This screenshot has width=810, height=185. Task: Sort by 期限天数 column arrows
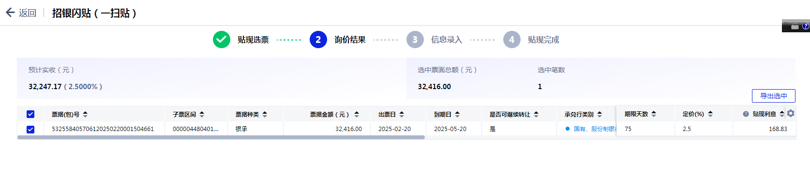pos(654,114)
